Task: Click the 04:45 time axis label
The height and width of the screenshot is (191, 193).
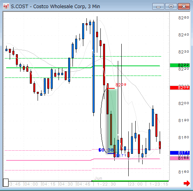Action: 83,184
